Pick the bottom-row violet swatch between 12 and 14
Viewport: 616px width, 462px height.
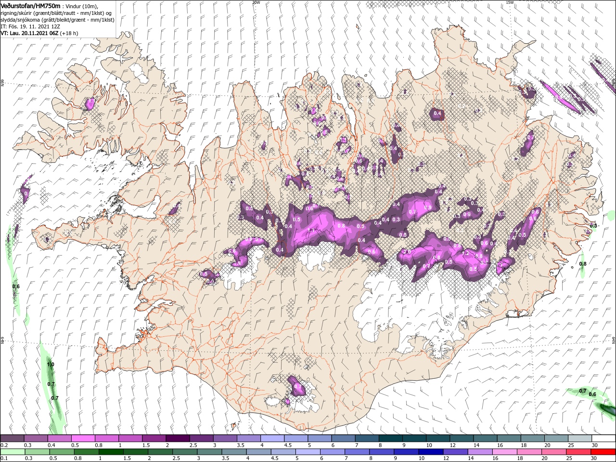tap(455, 452)
